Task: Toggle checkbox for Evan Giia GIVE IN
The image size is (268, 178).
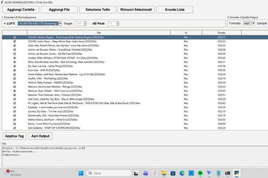Action: click(x=15, y=70)
